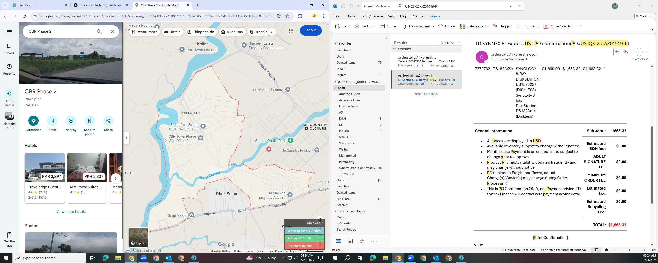Viewport: 658px width, 263px height.
Task: Switch to Outlook People view
Action: click(x=362, y=241)
